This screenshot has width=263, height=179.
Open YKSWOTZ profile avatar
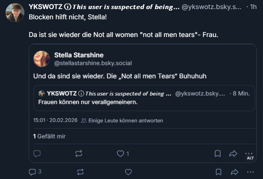click(15, 13)
